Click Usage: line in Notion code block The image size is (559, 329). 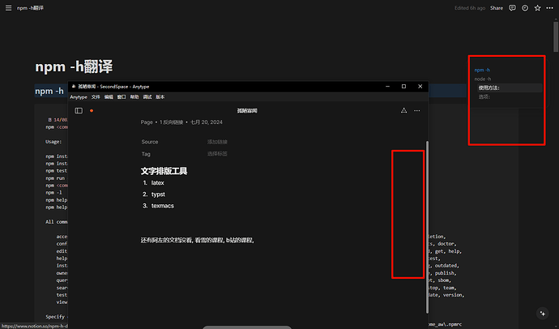(x=53, y=142)
